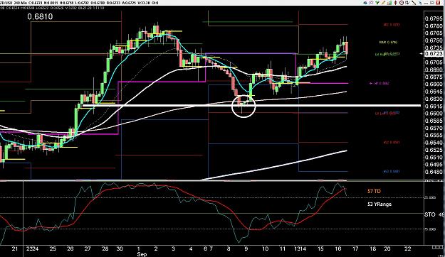The image size is (445, 257).
Task: Click the V:33.3K volume value in title bar
Action: (144, 3)
